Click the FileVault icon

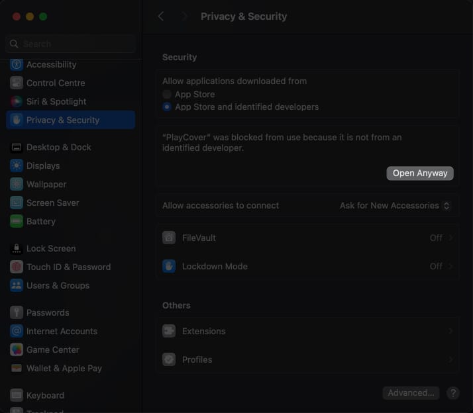coord(169,238)
